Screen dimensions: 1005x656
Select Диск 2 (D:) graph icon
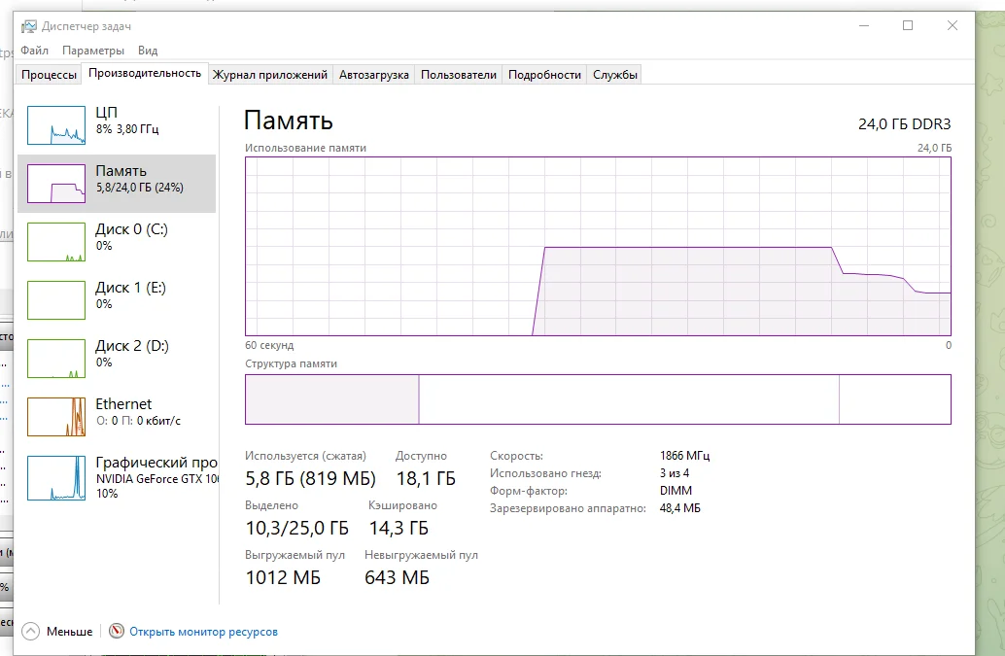click(x=56, y=359)
